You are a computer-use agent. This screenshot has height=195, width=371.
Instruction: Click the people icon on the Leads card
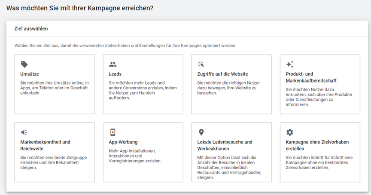pos(113,64)
